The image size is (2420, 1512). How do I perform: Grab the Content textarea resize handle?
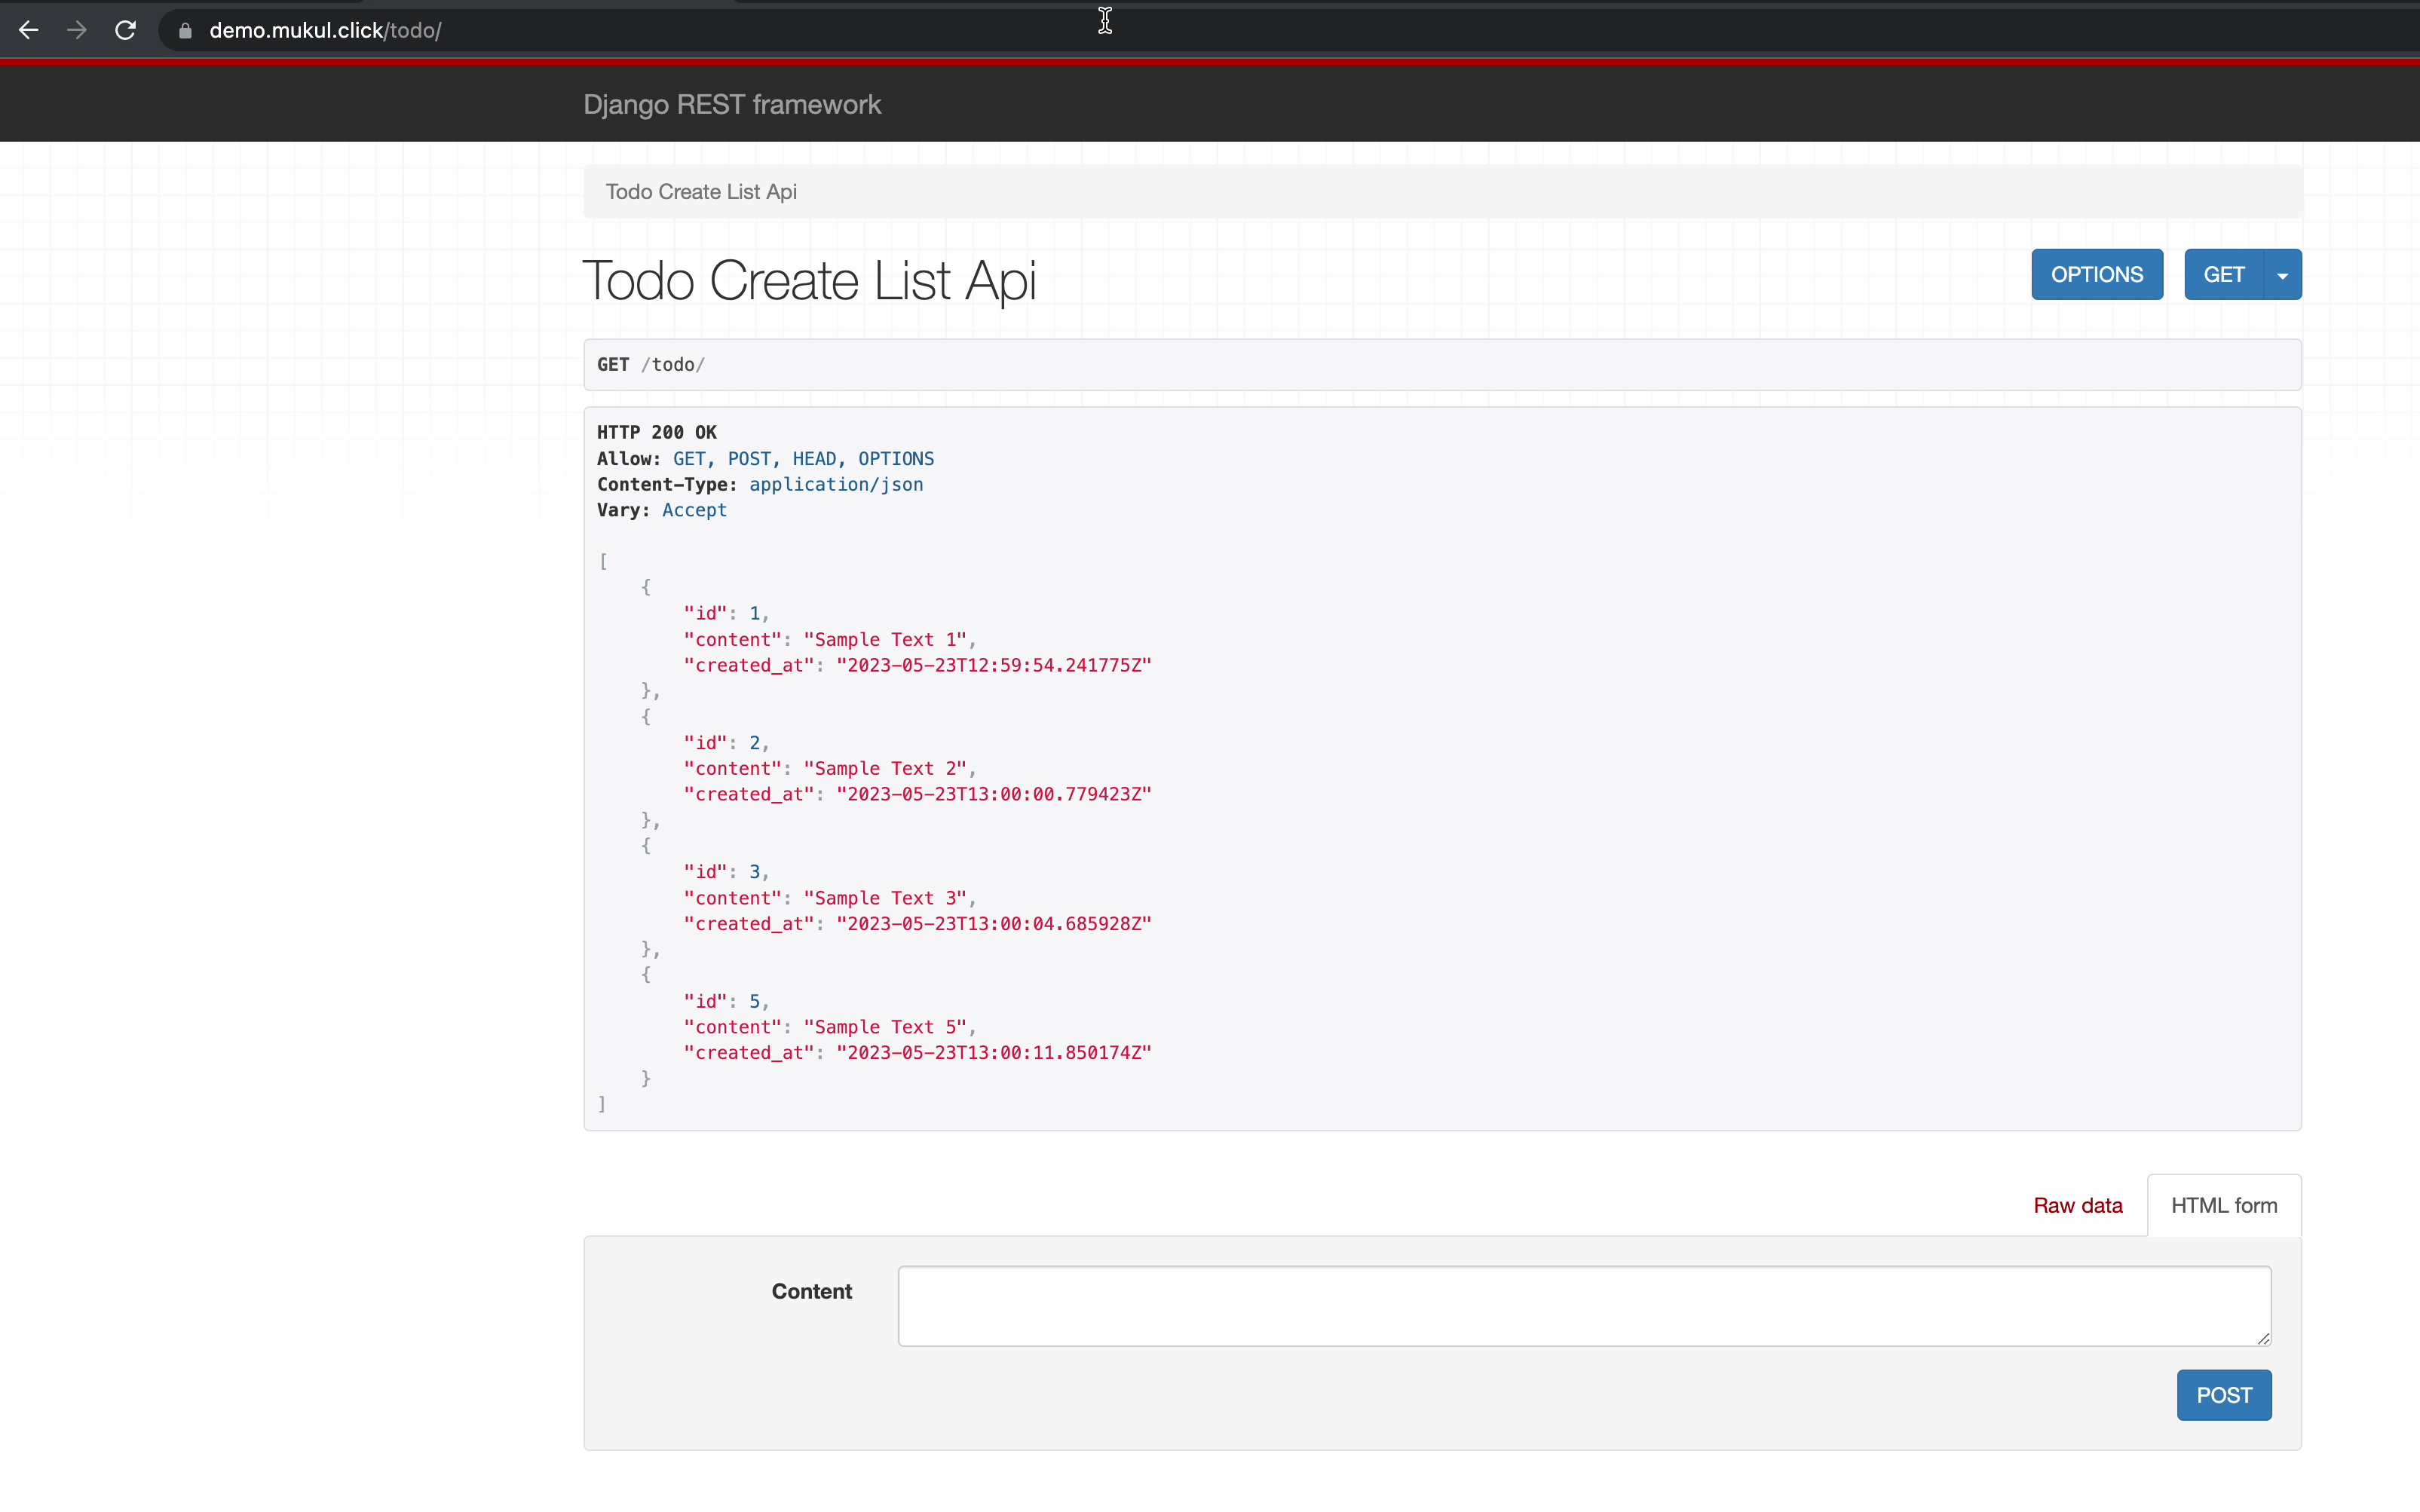pos(2263,1338)
